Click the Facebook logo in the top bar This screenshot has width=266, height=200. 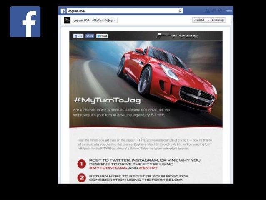pos(63,11)
